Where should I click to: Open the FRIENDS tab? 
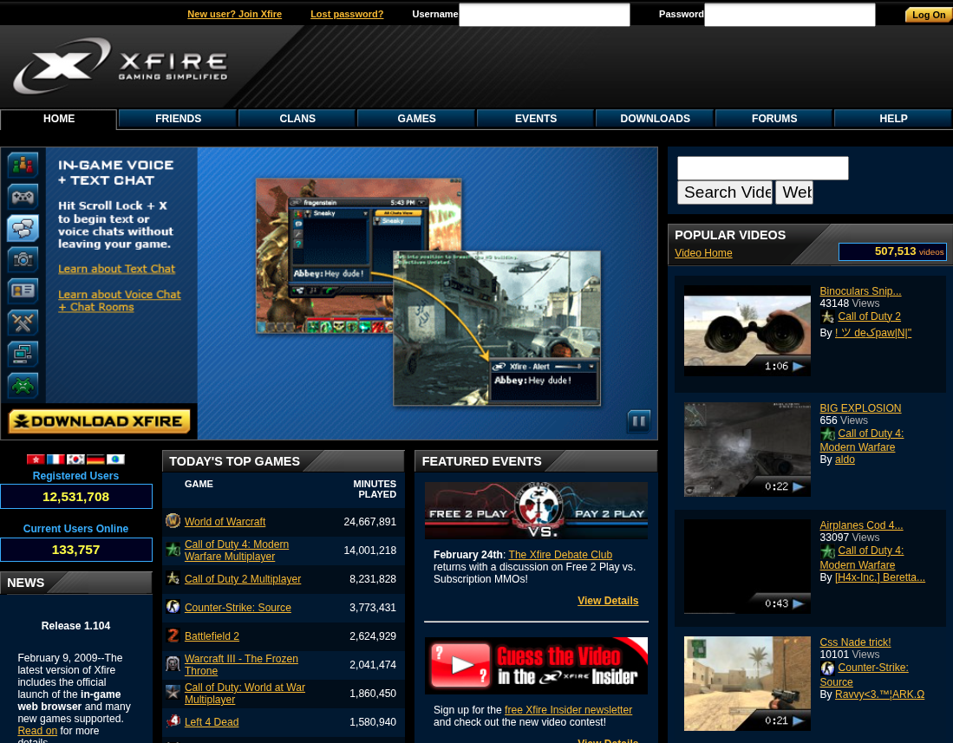(178, 119)
